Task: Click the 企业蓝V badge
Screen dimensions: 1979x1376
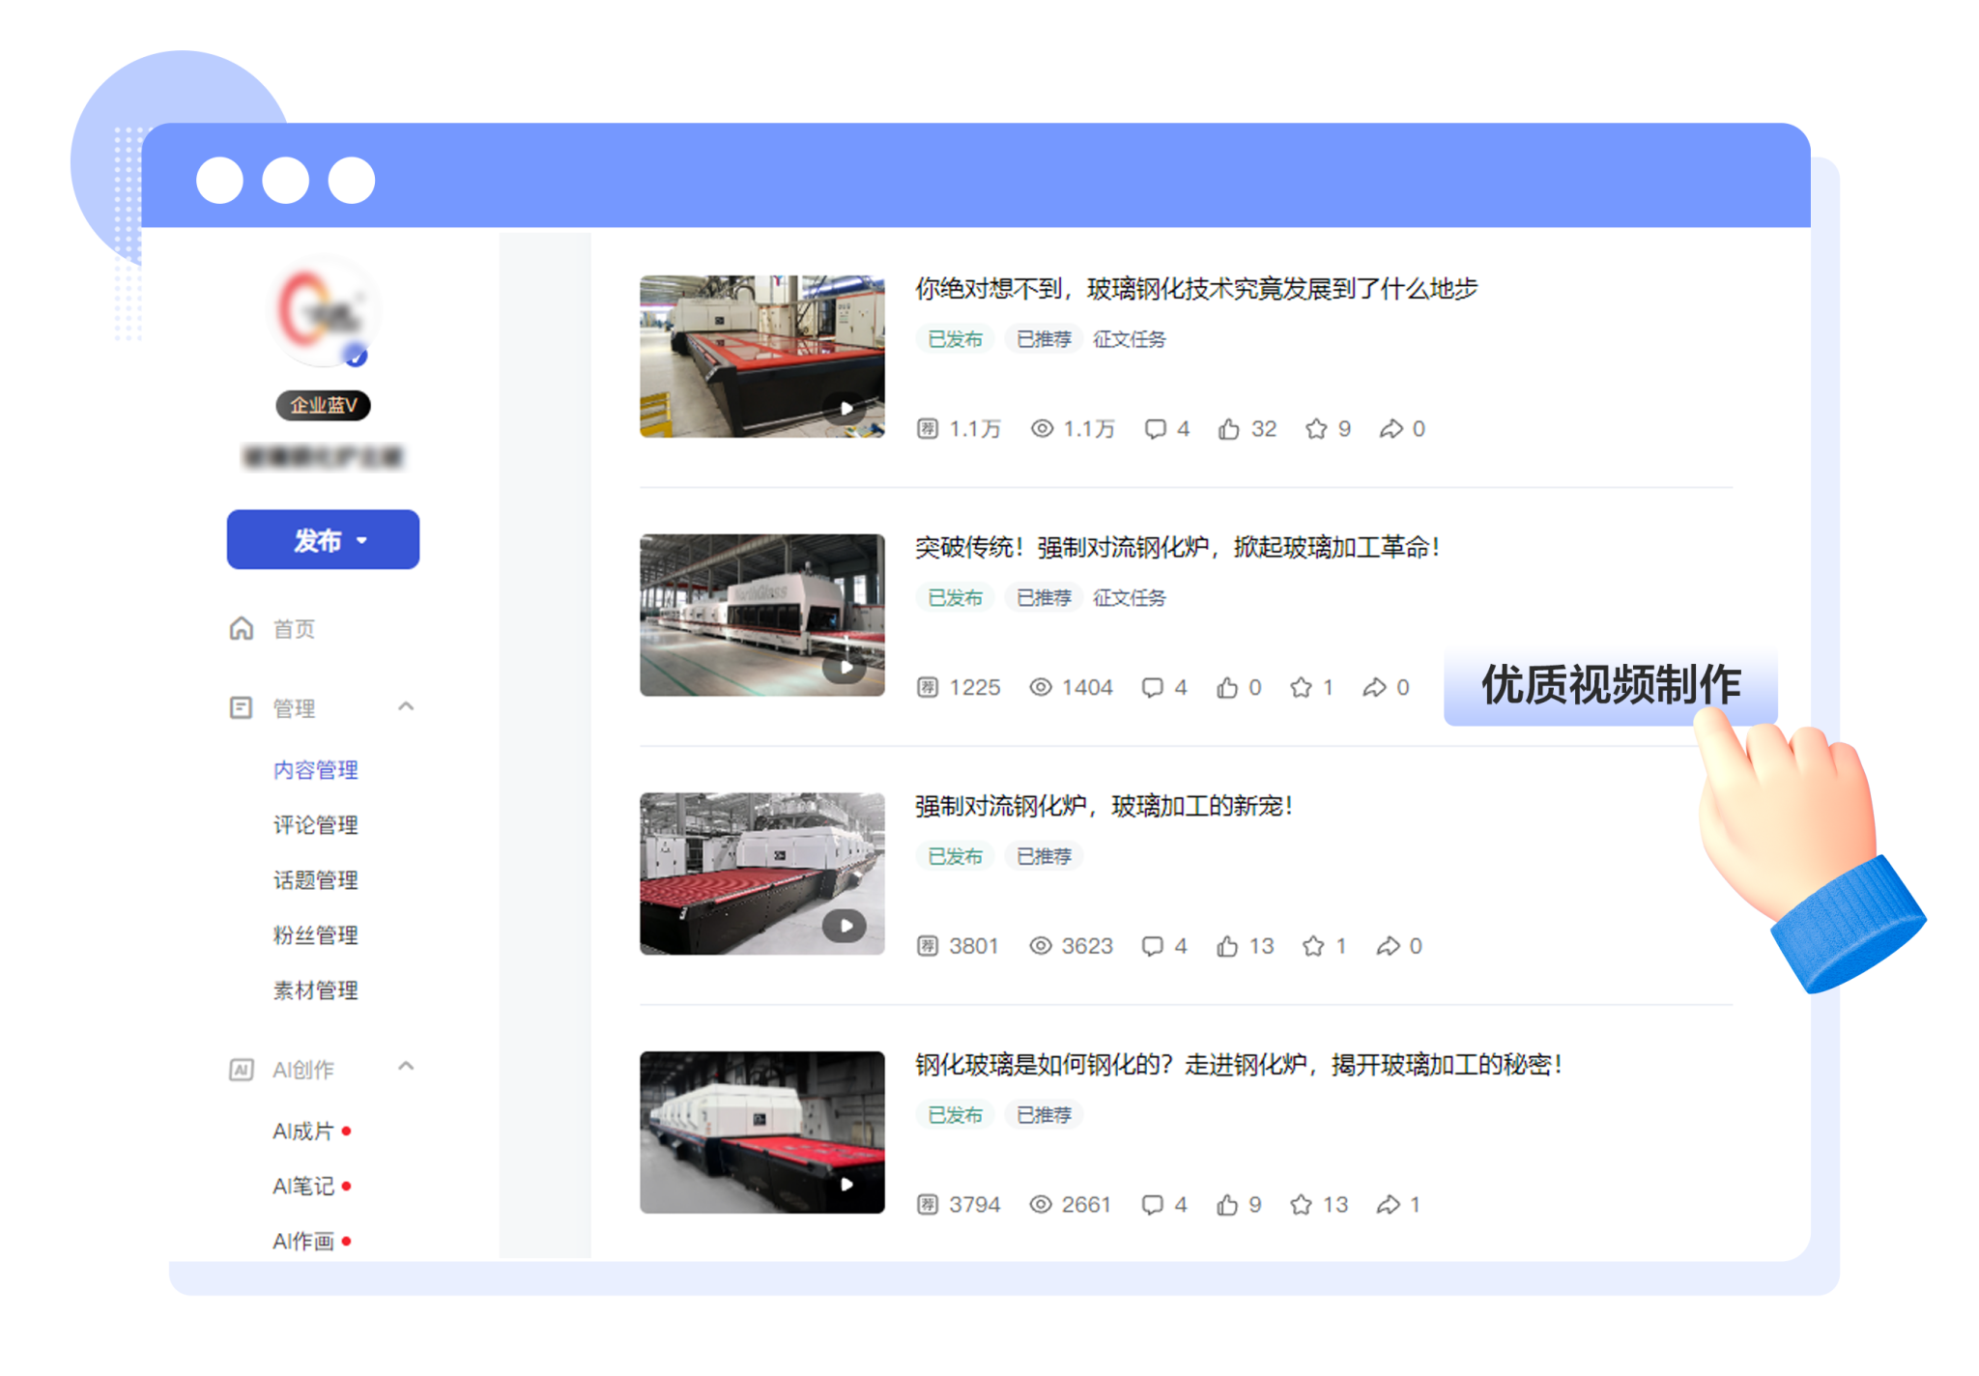Action: 323,405
